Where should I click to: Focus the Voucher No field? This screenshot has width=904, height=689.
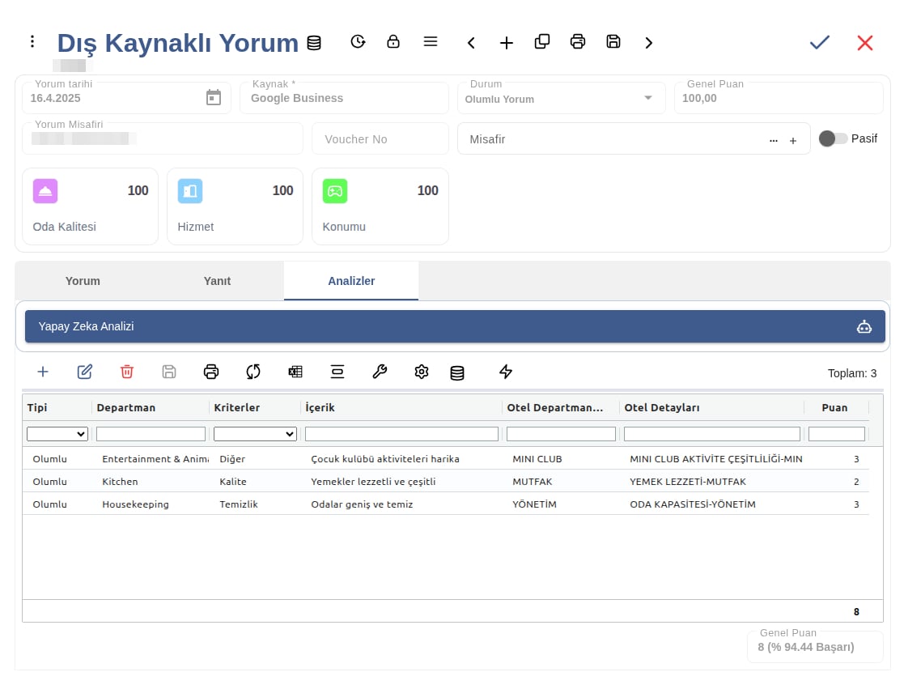coord(380,138)
